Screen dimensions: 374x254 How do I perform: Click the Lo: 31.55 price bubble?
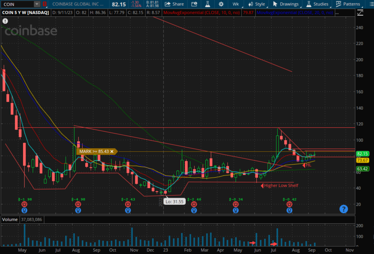point(174,202)
